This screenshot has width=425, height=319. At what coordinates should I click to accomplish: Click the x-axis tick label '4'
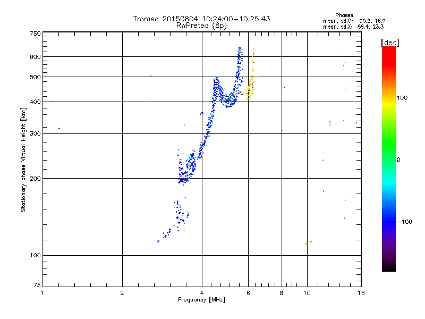[x=202, y=293]
